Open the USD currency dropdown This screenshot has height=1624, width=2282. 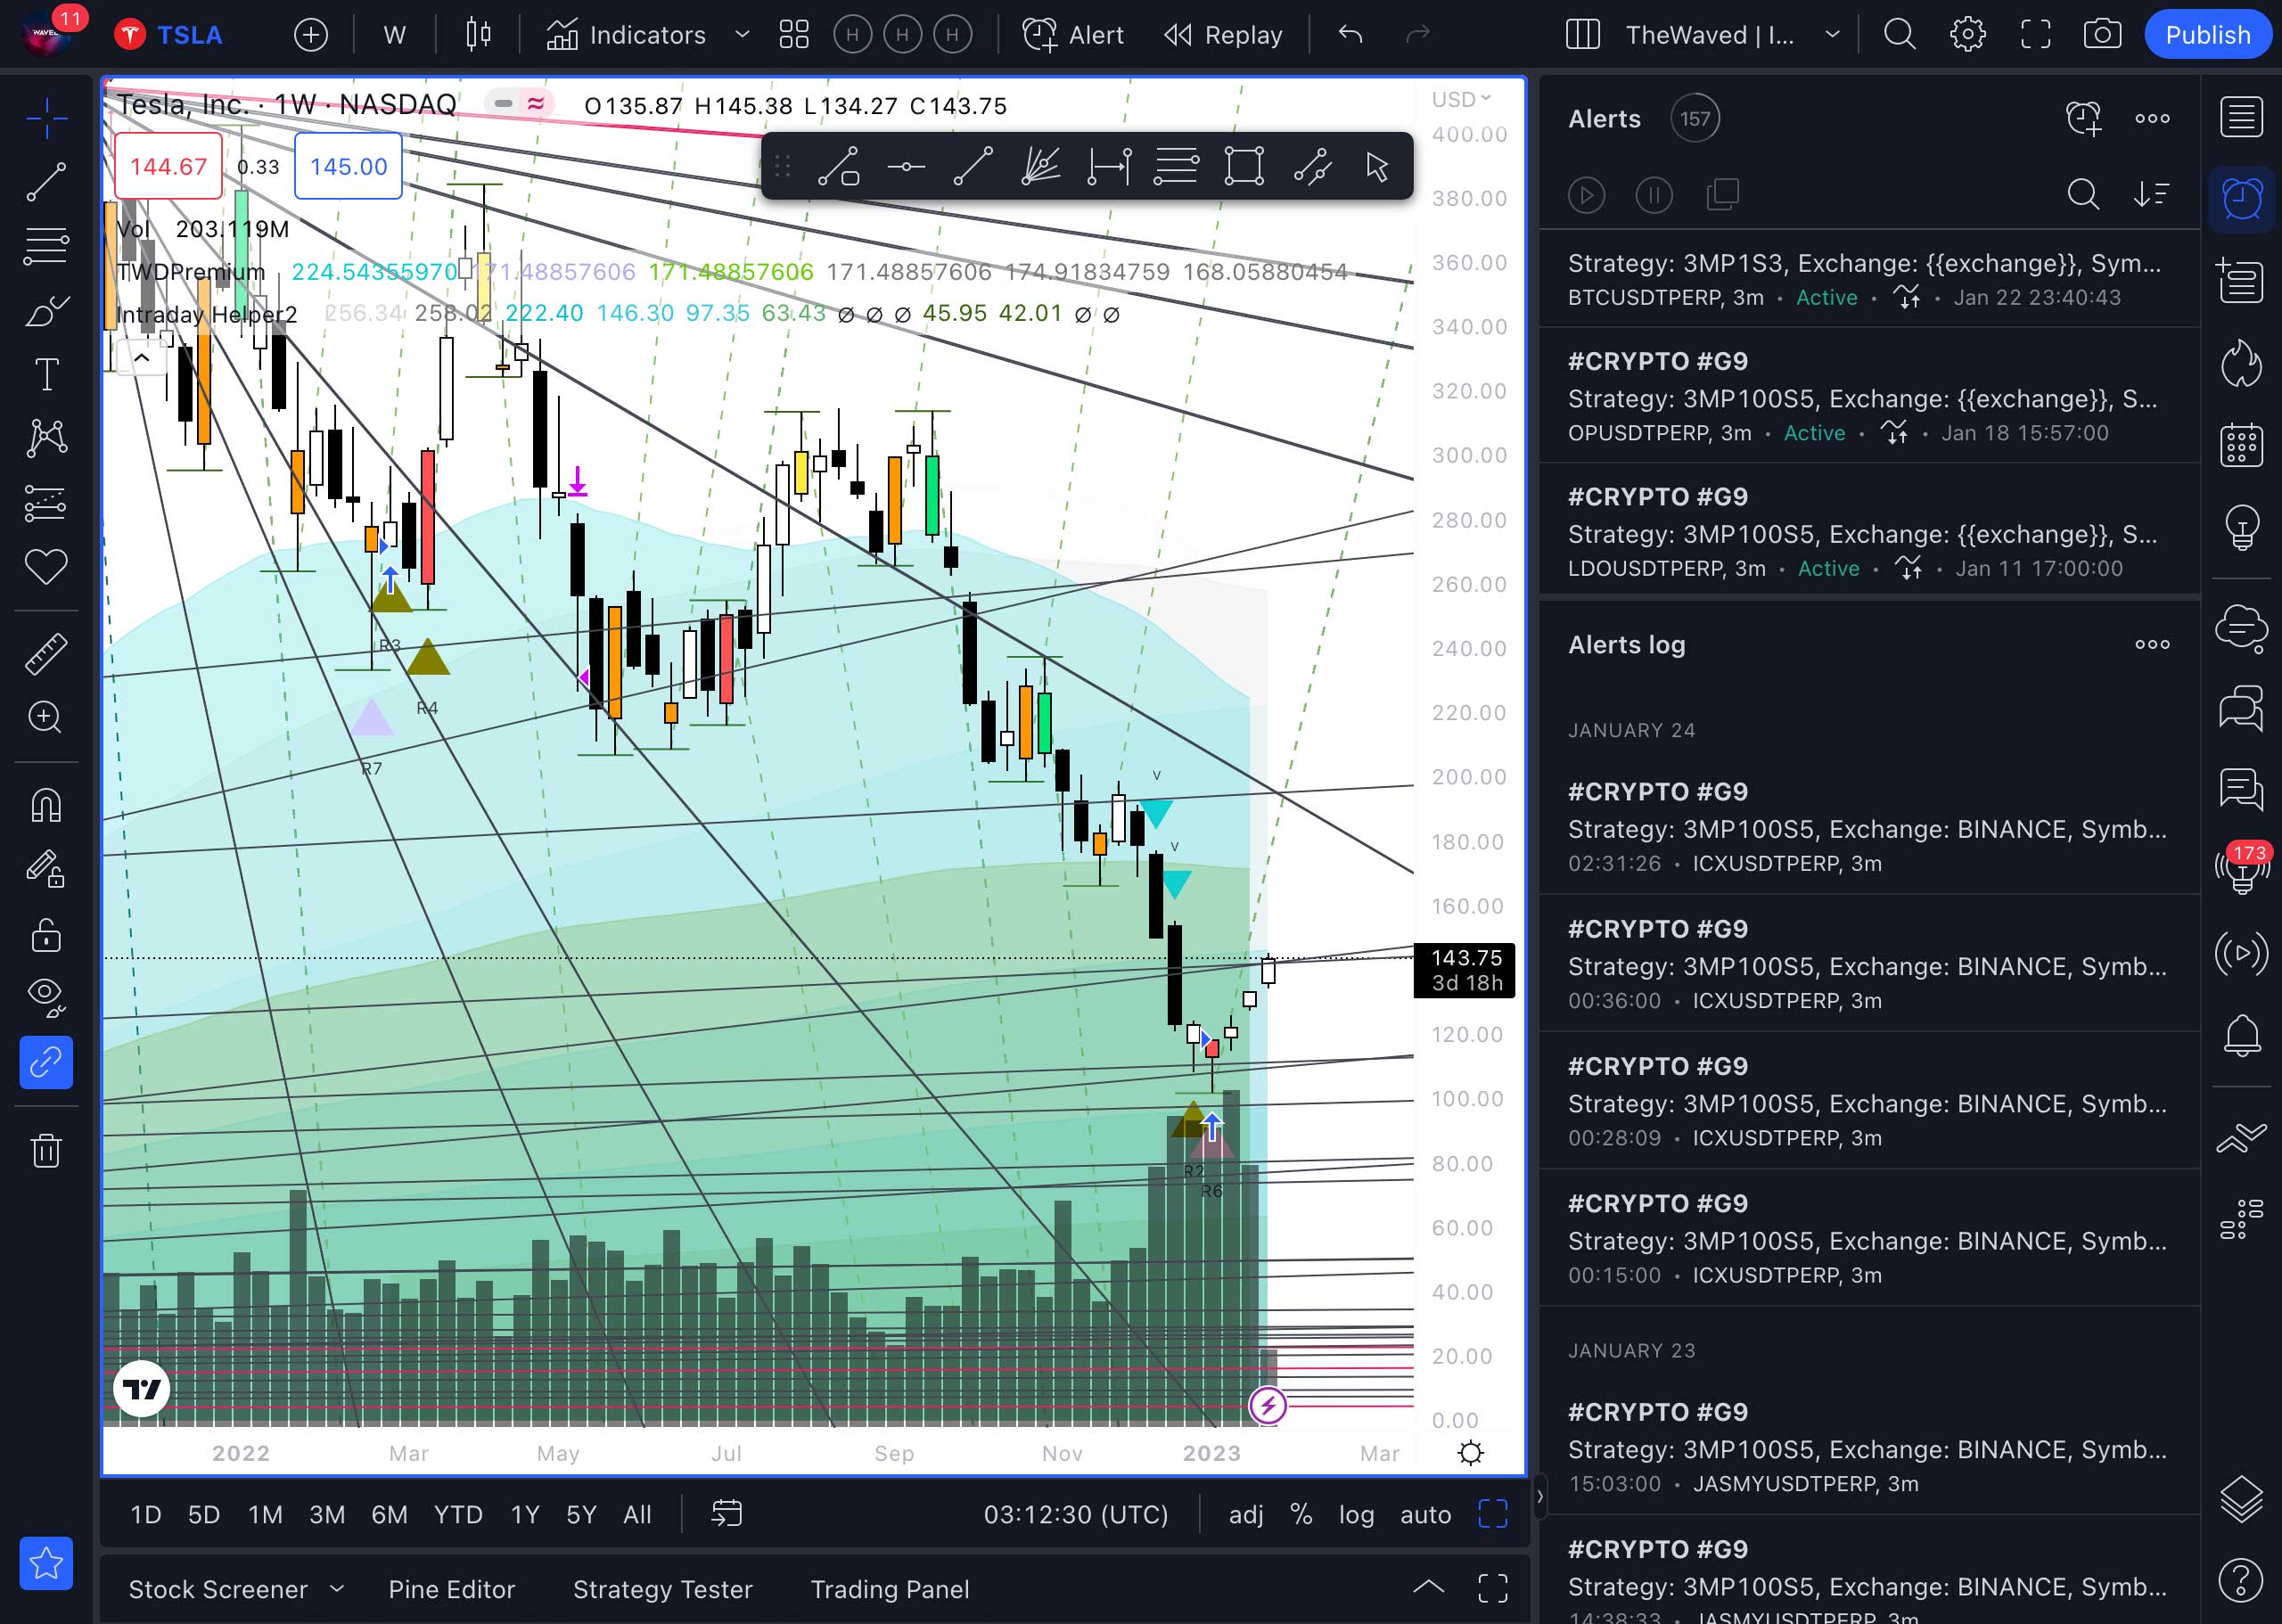tap(1461, 99)
